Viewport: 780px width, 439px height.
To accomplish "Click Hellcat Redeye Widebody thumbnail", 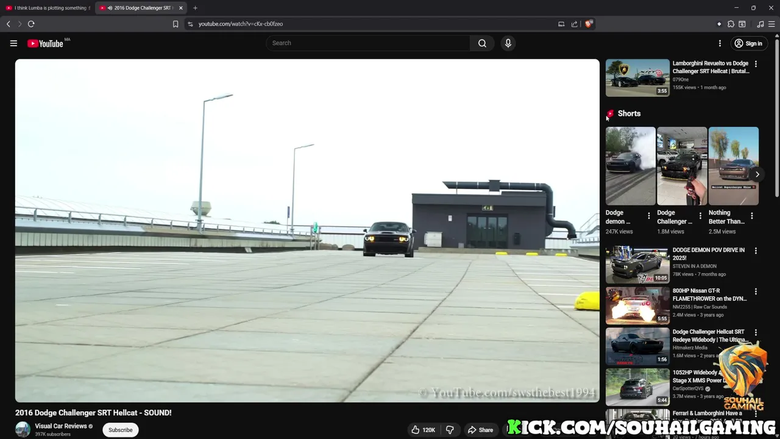I will (637, 346).
